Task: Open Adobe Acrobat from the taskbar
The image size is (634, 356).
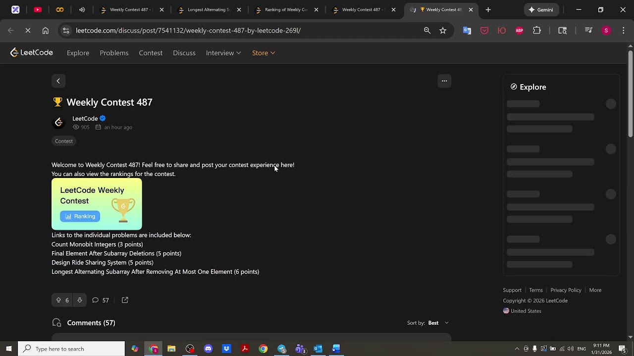Action: pyautogui.click(x=245, y=349)
